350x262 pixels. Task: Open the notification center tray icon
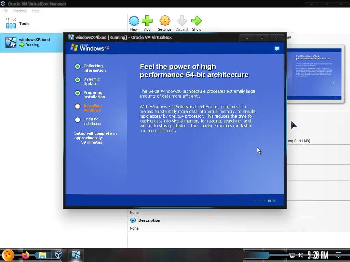[338, 255]
